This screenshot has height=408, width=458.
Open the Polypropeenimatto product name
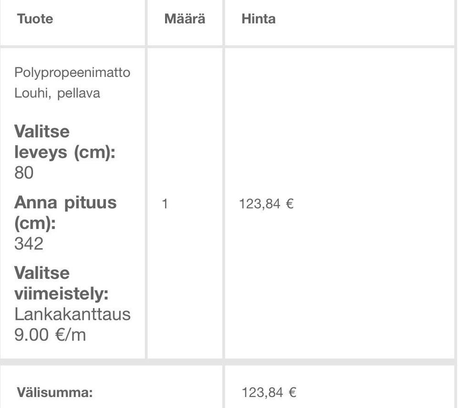(72, 72)
